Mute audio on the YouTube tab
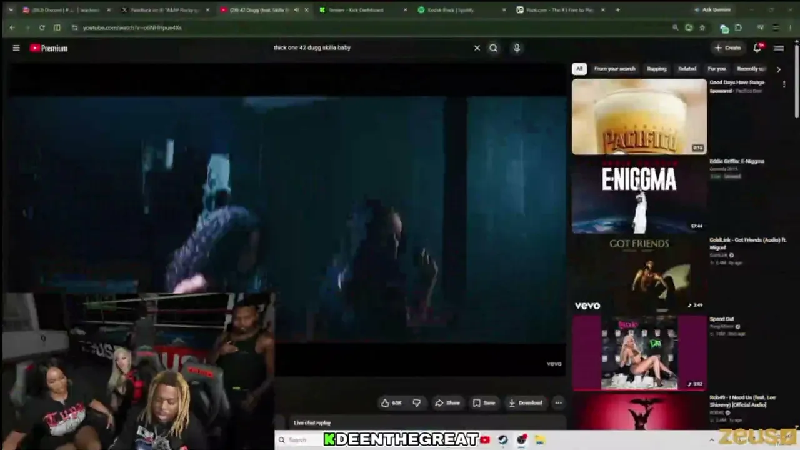 [x=296, y=10]
